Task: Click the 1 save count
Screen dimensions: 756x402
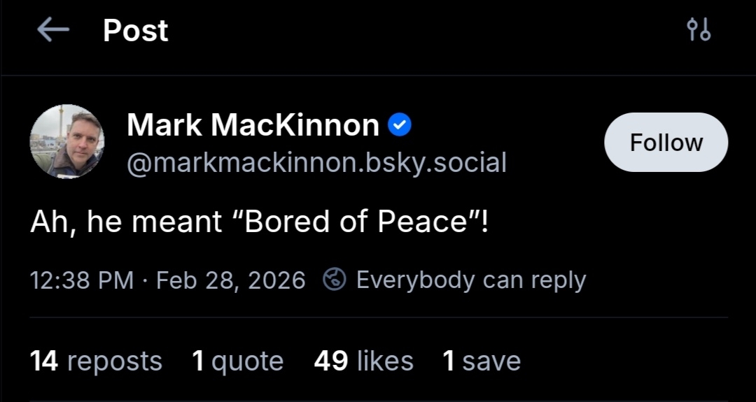Action: tap(482, 361)
